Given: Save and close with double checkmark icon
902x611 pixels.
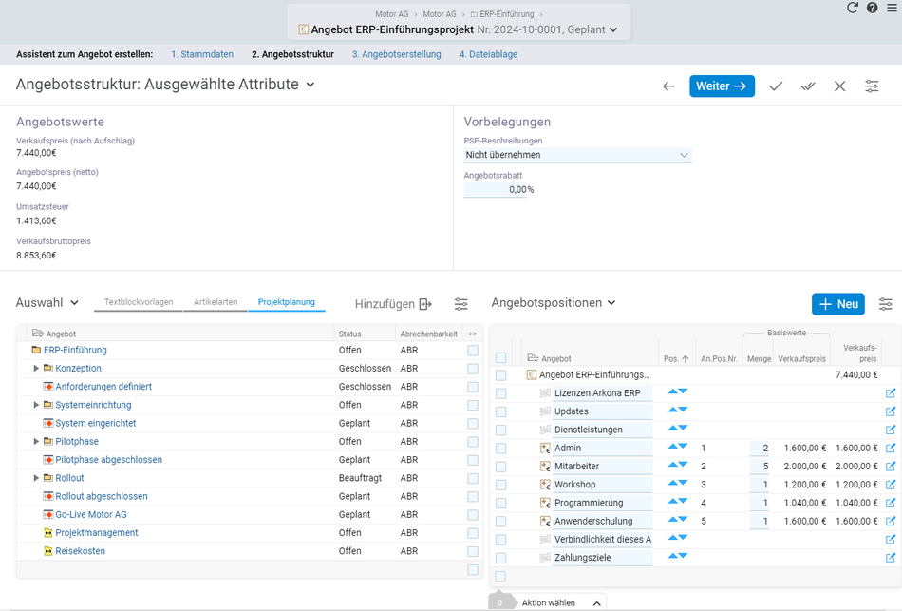Looking at the screenshot, I should click(808, 86).
